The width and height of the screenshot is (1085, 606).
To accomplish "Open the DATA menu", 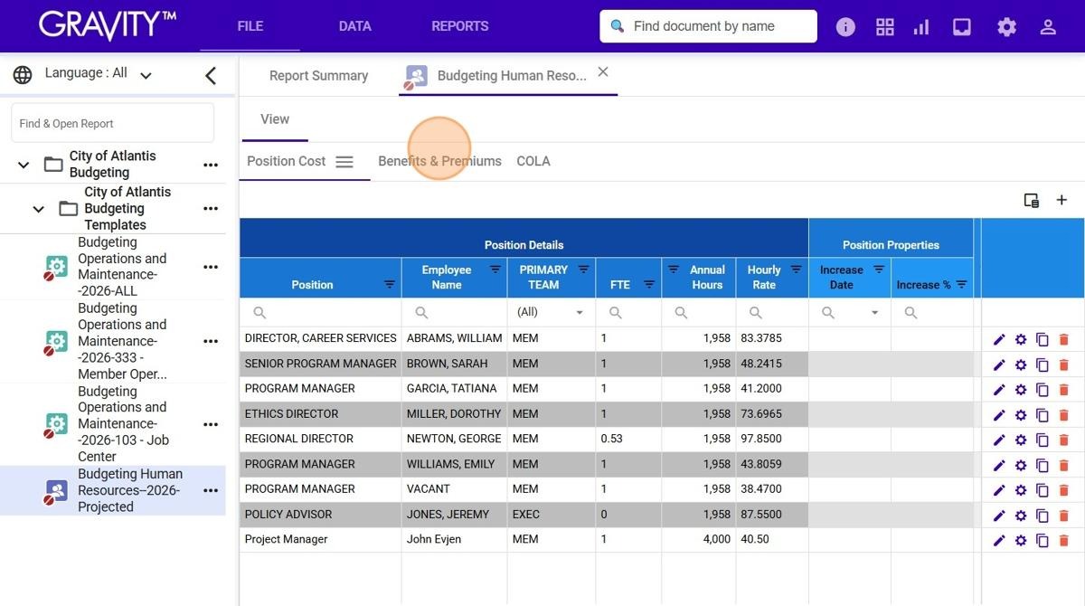I will [355, 26].
